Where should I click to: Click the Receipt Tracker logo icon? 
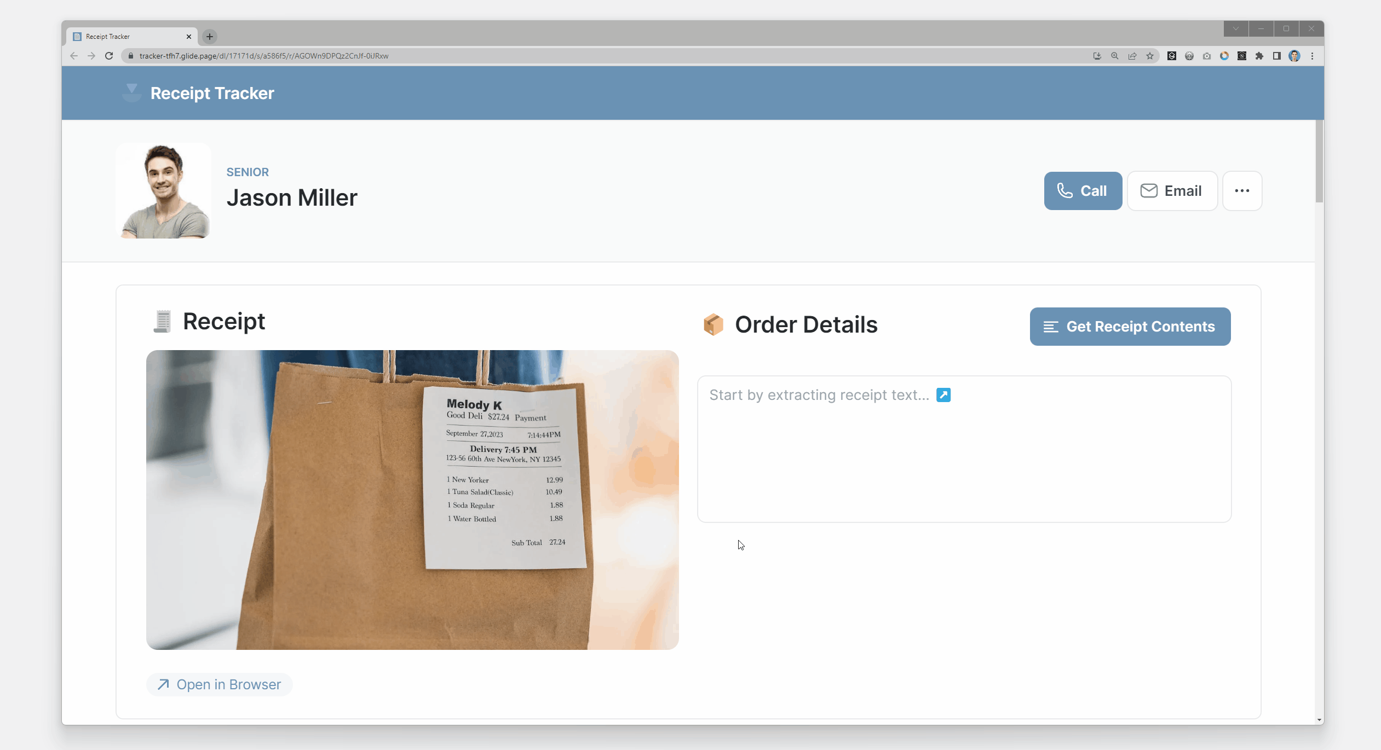point(131,93)
